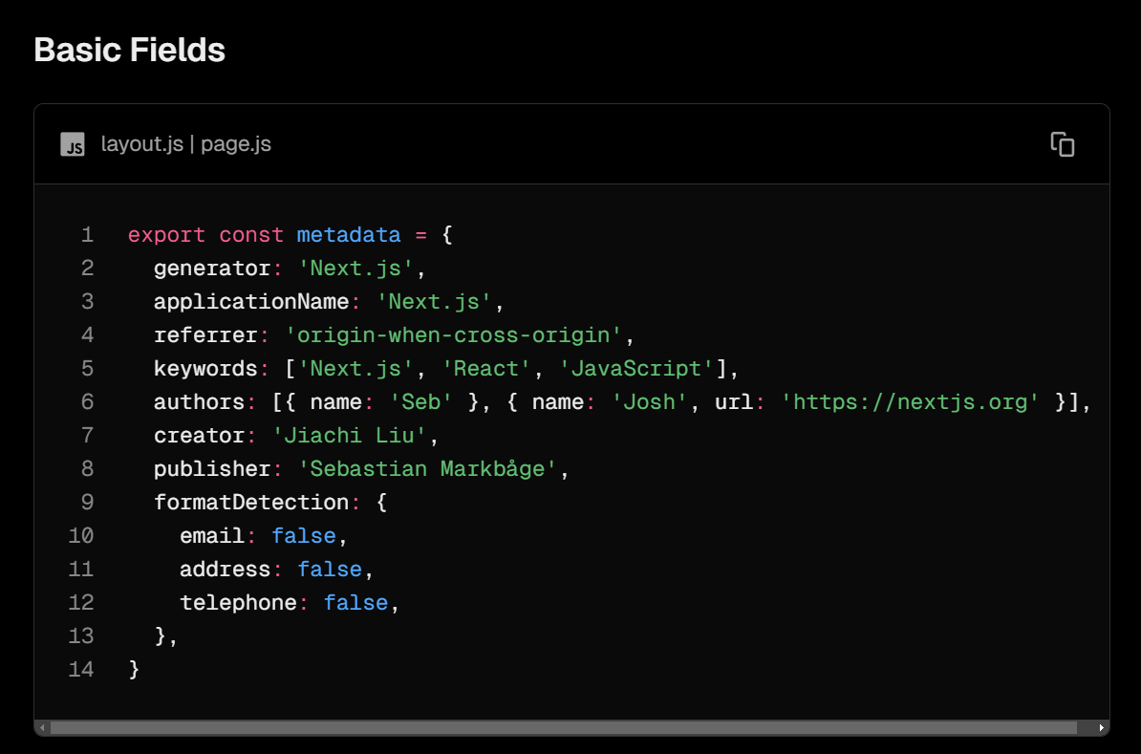The image size is (1141, 754).
Task: Click the publisher value Sebastian Markbåge
Action: pos(430,468)
